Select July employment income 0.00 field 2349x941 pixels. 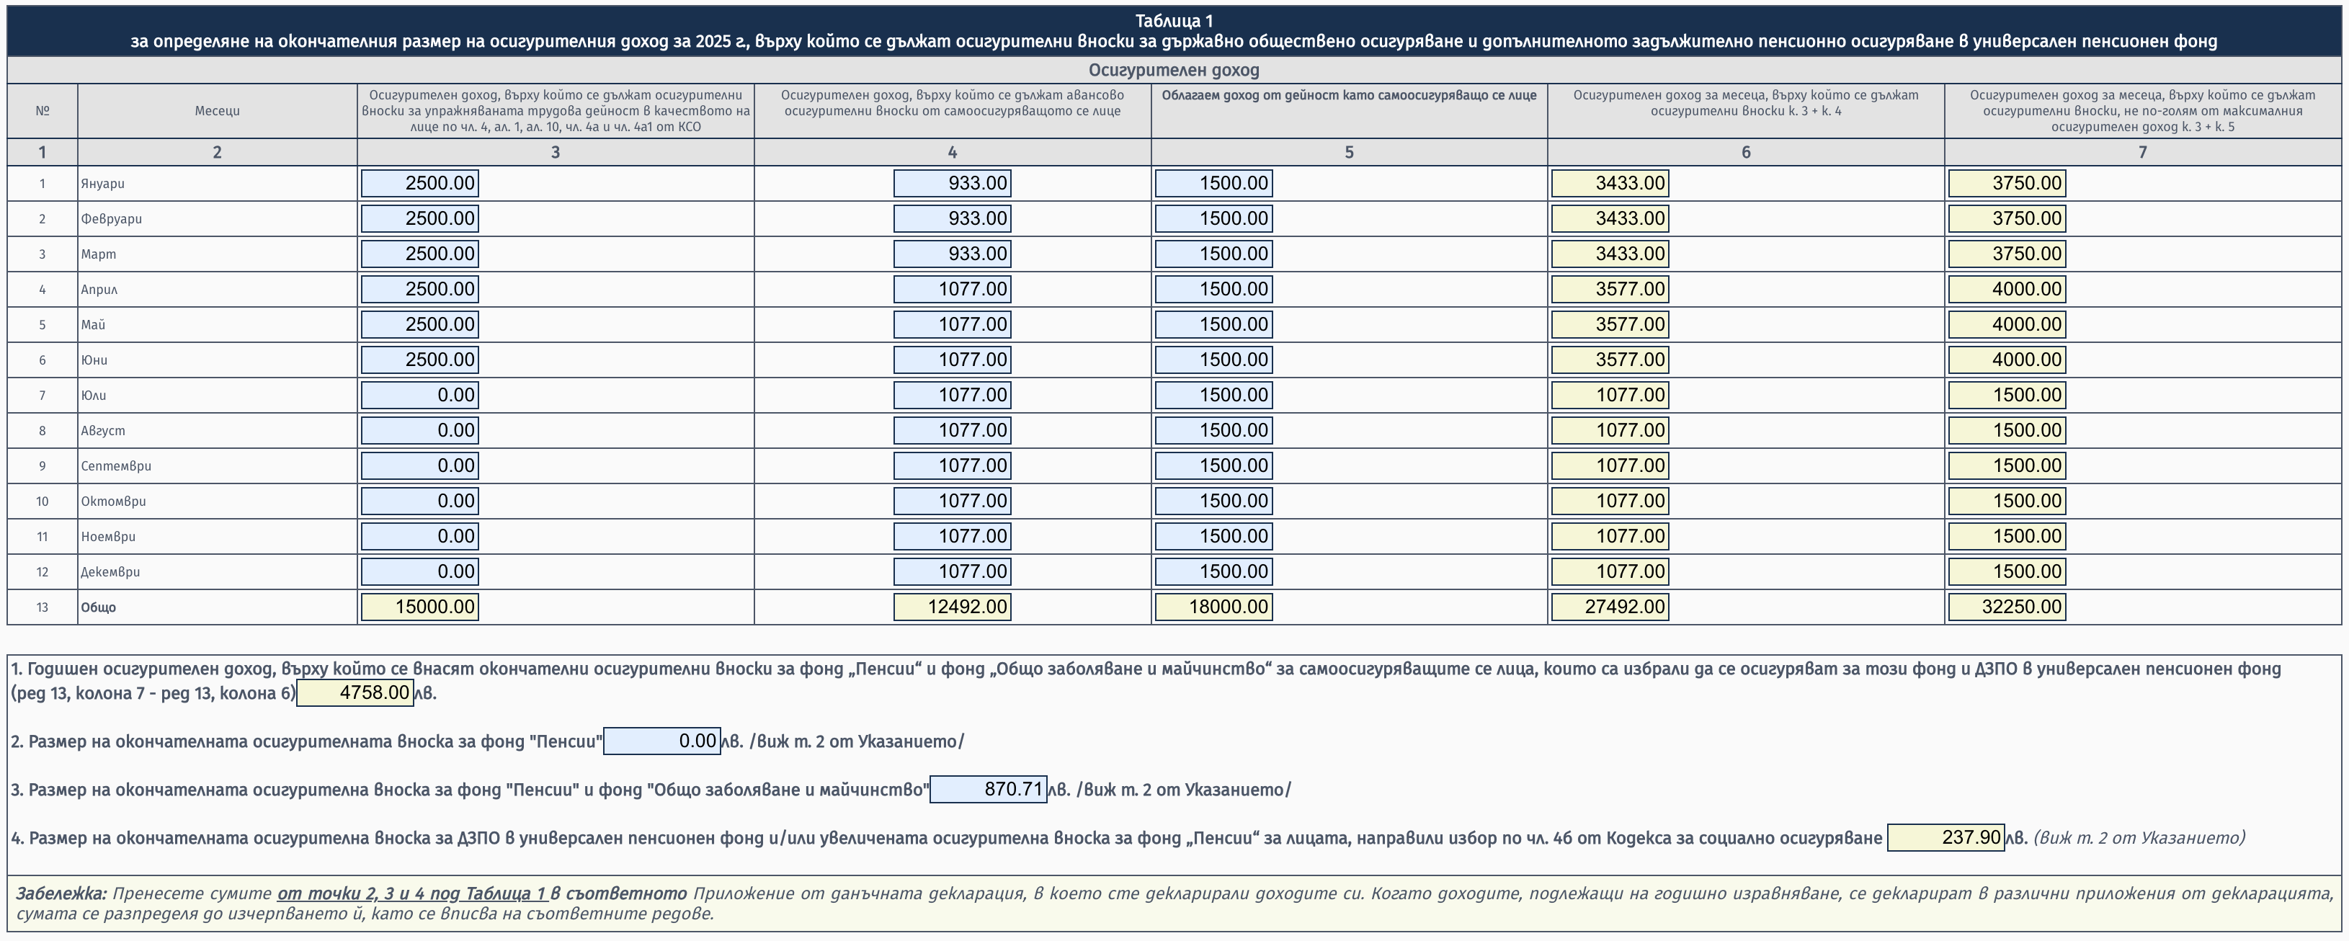click(419, 395)
